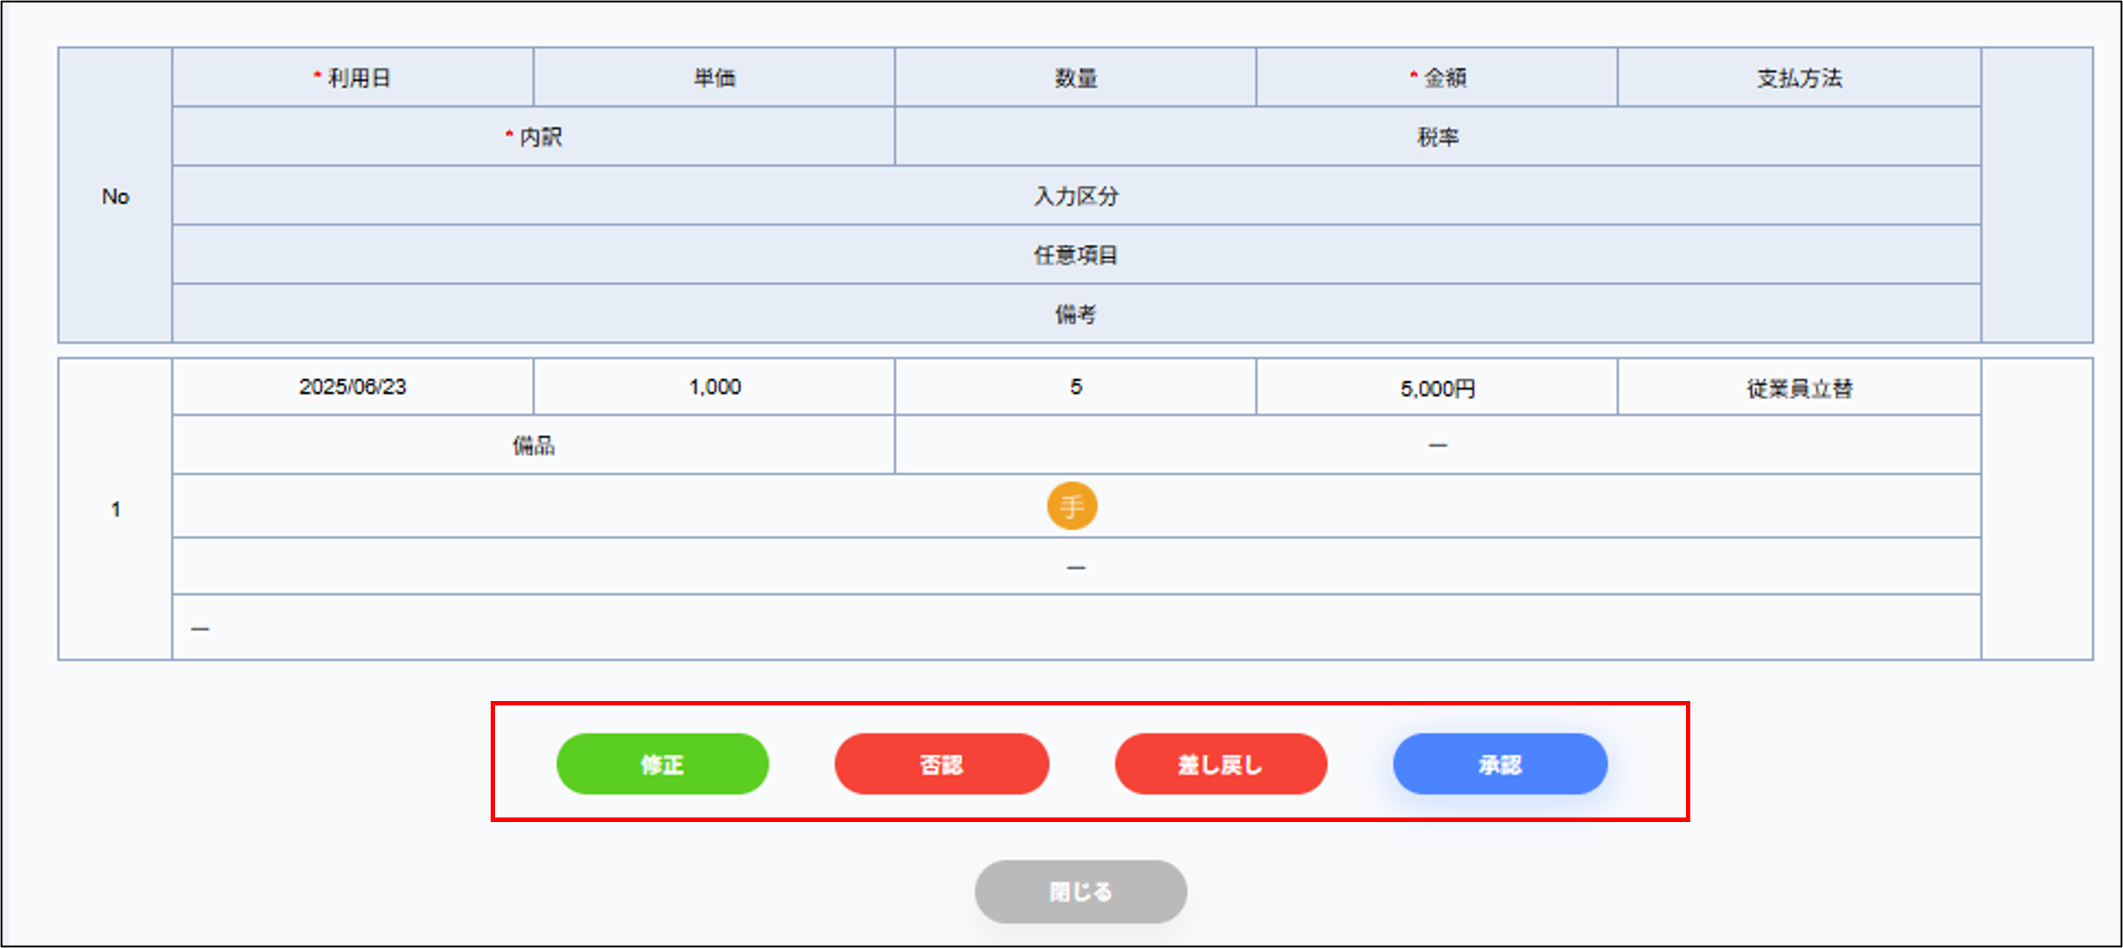The width and height of the screenshot is (2123, 948).
Task: Click the 金額 column header
Action: [x=1437, y=78]
